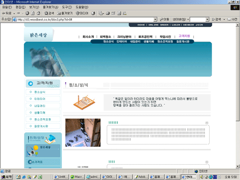This screenshot has width=240, height=180.
Task: Open the Mail toolbar icon
Action: click(101, 13)
